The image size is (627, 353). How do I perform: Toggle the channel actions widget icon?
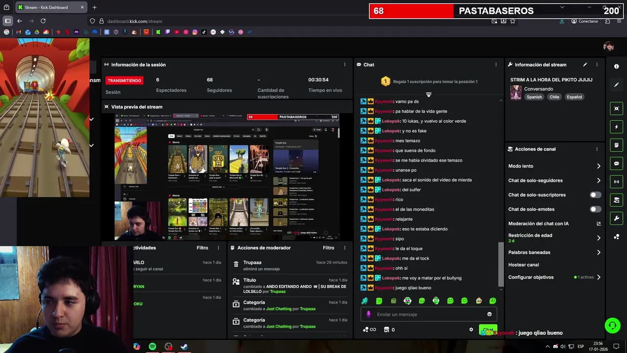point(616,200)
